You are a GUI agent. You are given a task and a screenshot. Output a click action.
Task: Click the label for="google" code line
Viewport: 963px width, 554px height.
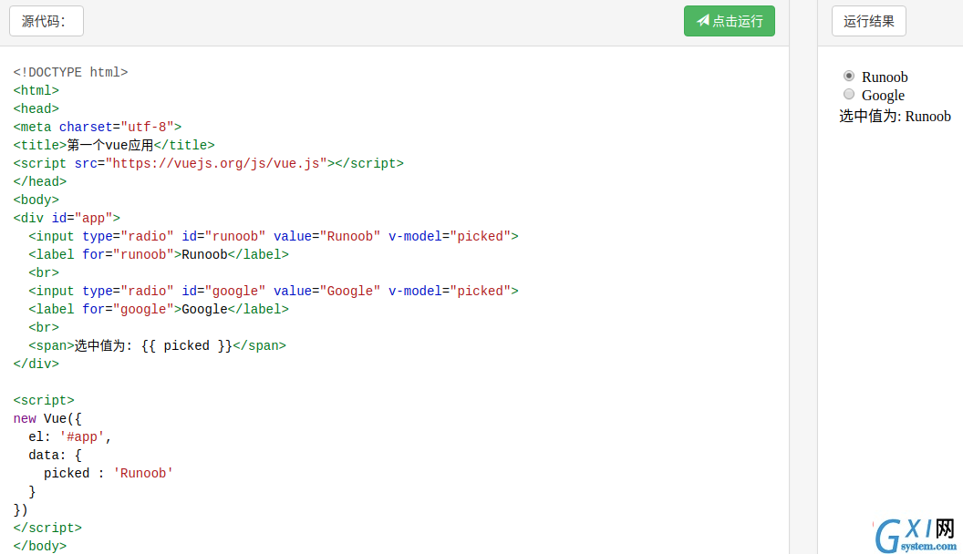[159, 309]
